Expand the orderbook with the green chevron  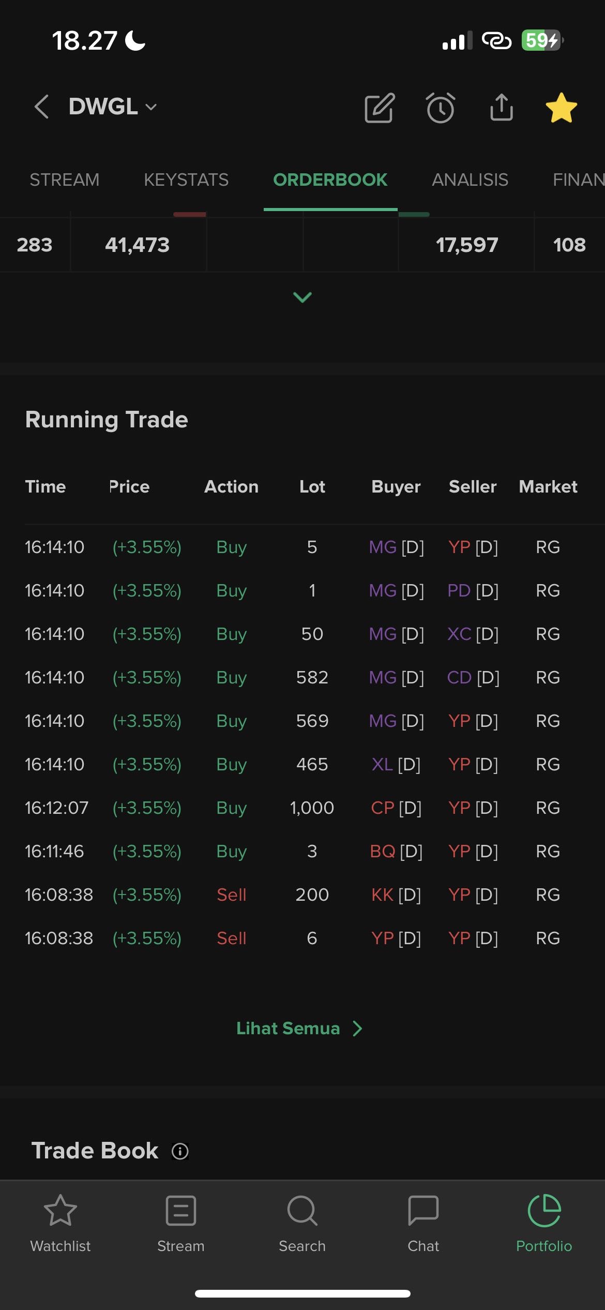303,297
